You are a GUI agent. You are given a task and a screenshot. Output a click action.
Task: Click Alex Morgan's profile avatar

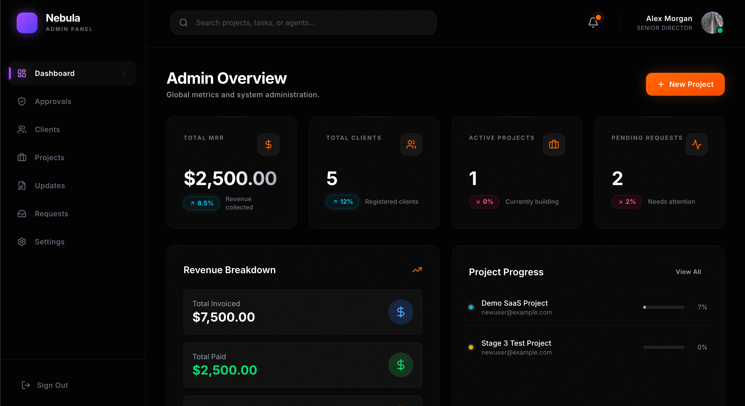tap(711, 23)
